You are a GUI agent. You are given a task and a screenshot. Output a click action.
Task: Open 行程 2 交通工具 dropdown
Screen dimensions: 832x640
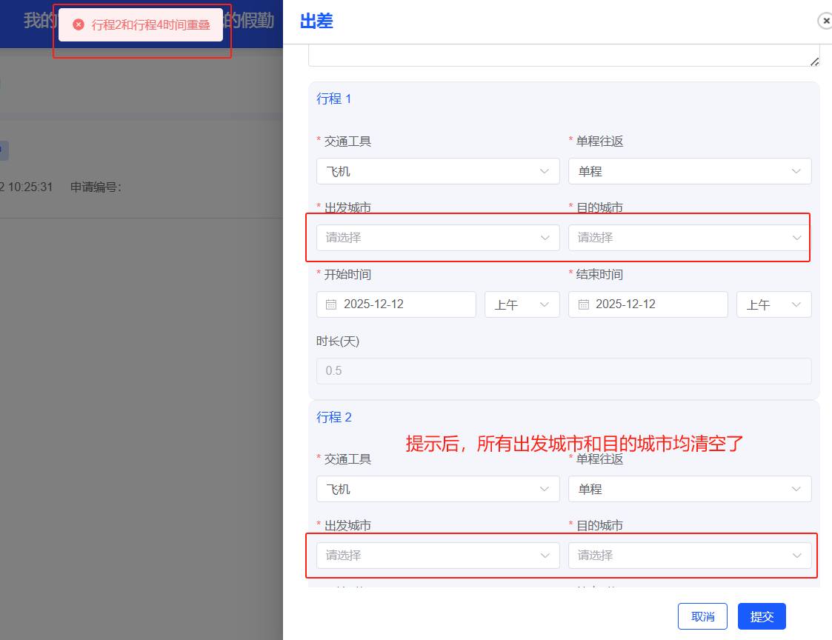click(x=437, y=489)
